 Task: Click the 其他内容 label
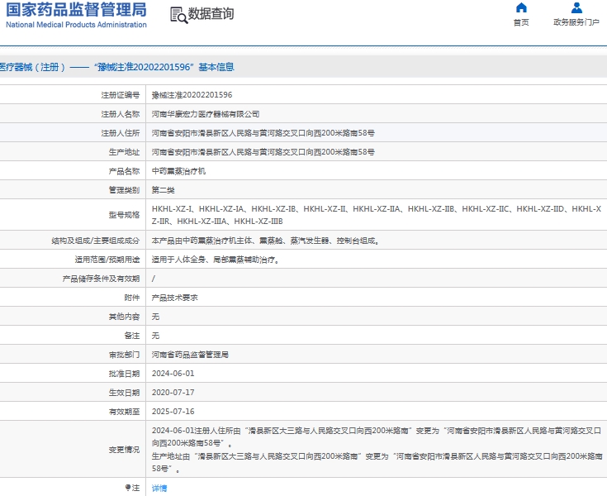coord(124,317)
